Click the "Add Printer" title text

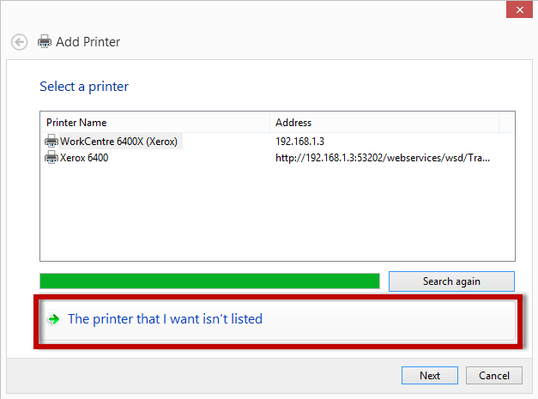click(88, 42)
